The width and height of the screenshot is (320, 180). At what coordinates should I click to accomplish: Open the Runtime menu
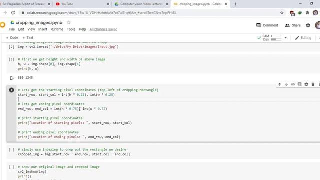57,29
